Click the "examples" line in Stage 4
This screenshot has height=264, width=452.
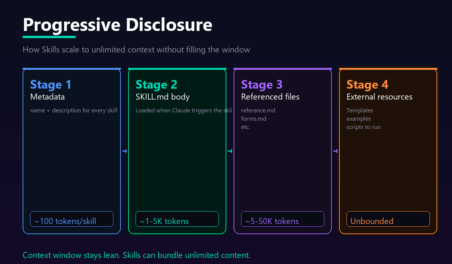pyautogui.click(x=359, y=119)
